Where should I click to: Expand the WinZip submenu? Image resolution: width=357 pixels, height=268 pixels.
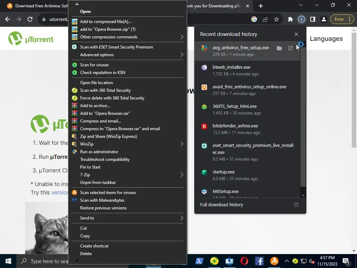(x=128, y=144)
